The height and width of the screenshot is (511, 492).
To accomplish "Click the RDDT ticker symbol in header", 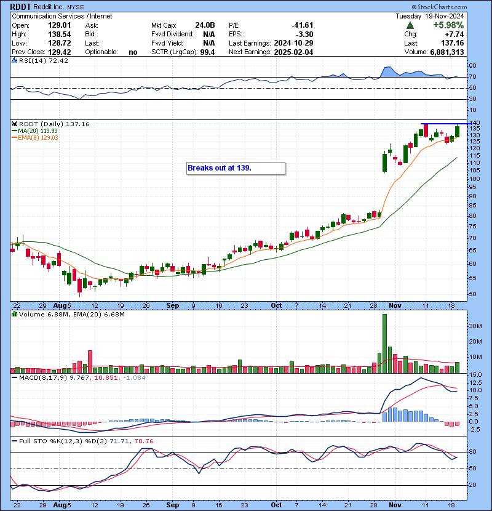I will (20, 7).
